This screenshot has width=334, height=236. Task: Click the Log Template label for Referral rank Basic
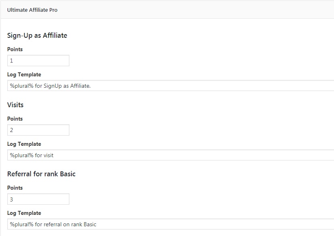(24, 213)
